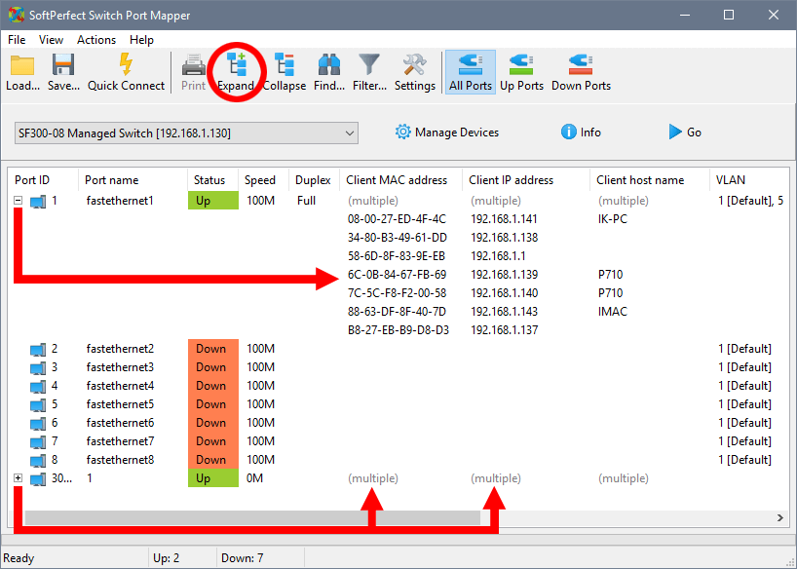Open the Actions menu
The image size is (797, 569).
click(96, 40)
